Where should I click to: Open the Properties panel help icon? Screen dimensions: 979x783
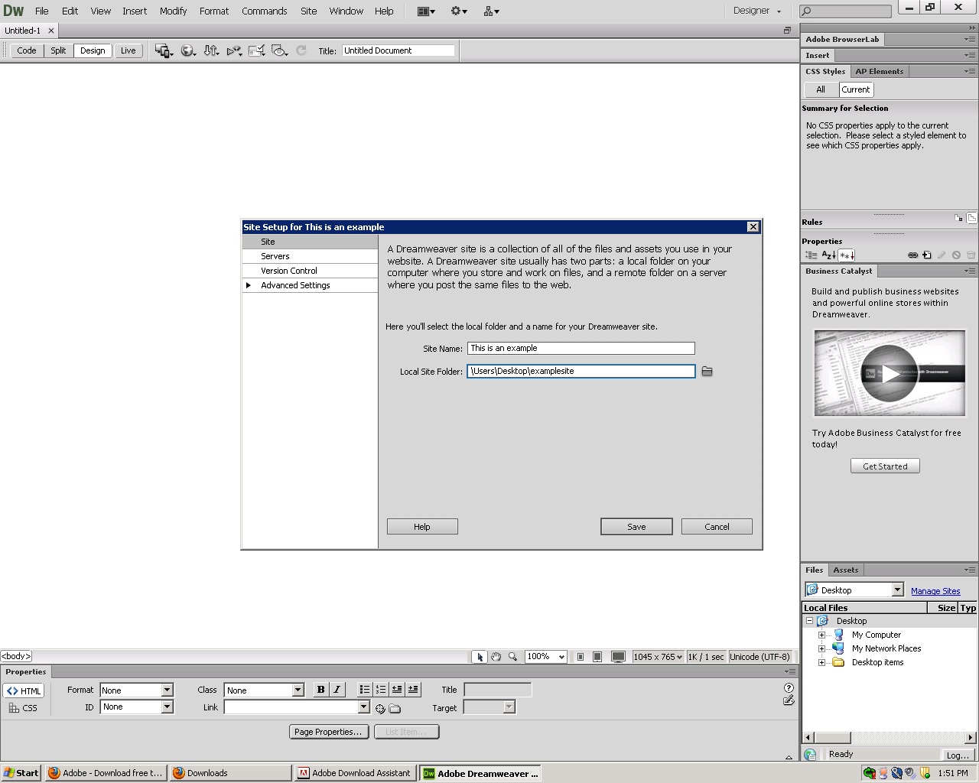point(789,688)
